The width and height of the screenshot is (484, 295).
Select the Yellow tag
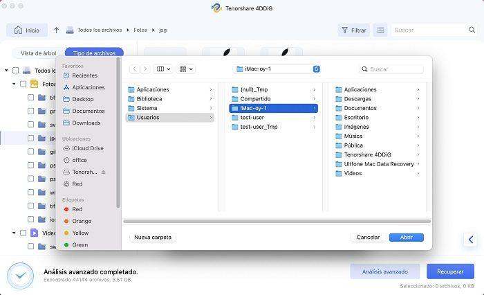(x=77, y=233)
